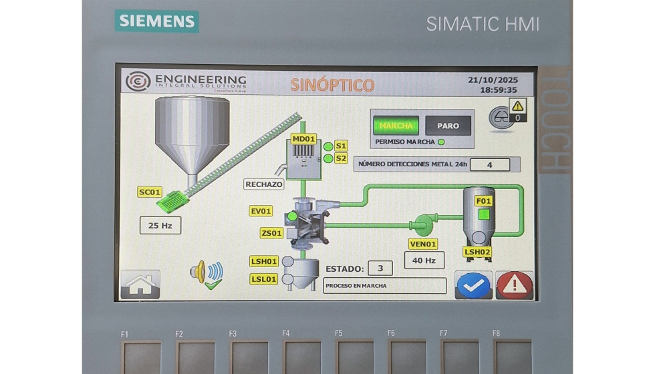
Task: Tap the NÚMERO DETECCIONES METAL 24h label
Action: click(x=412, y=164)
